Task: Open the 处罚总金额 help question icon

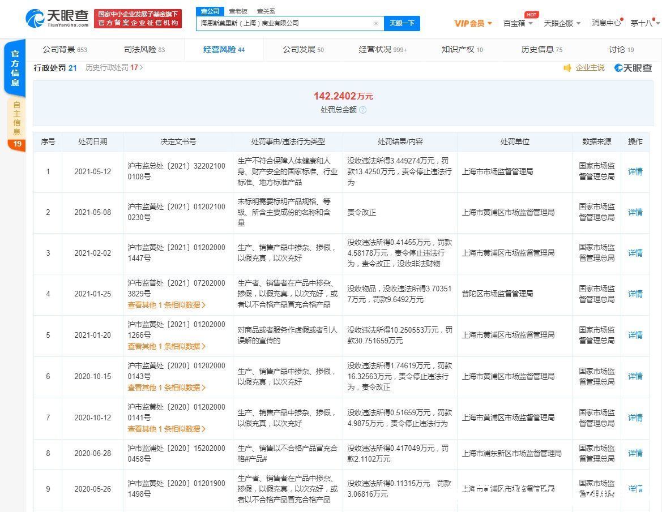Action: pos(362,110)
